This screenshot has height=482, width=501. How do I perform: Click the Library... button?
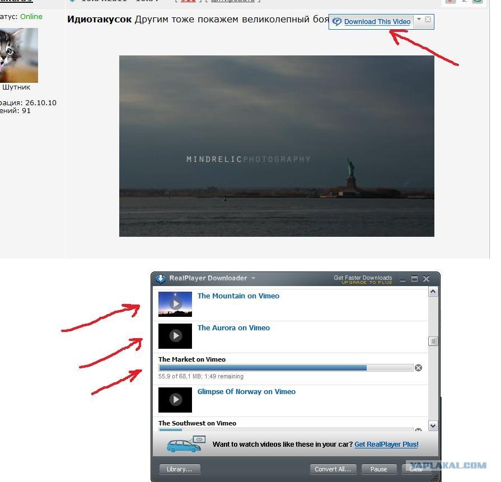click(180, 469)
